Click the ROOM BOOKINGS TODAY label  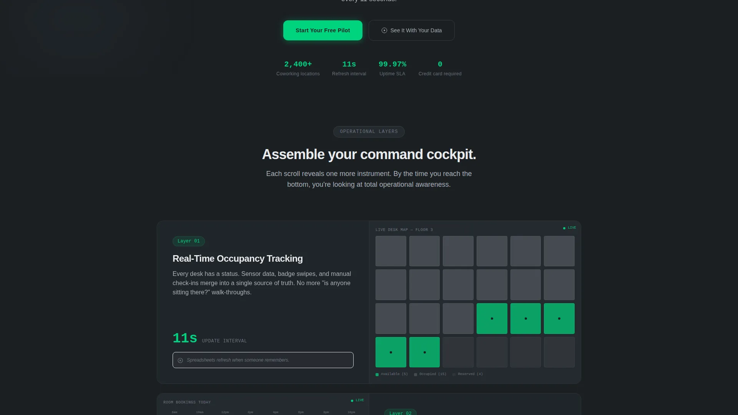(x=187, y=402)
